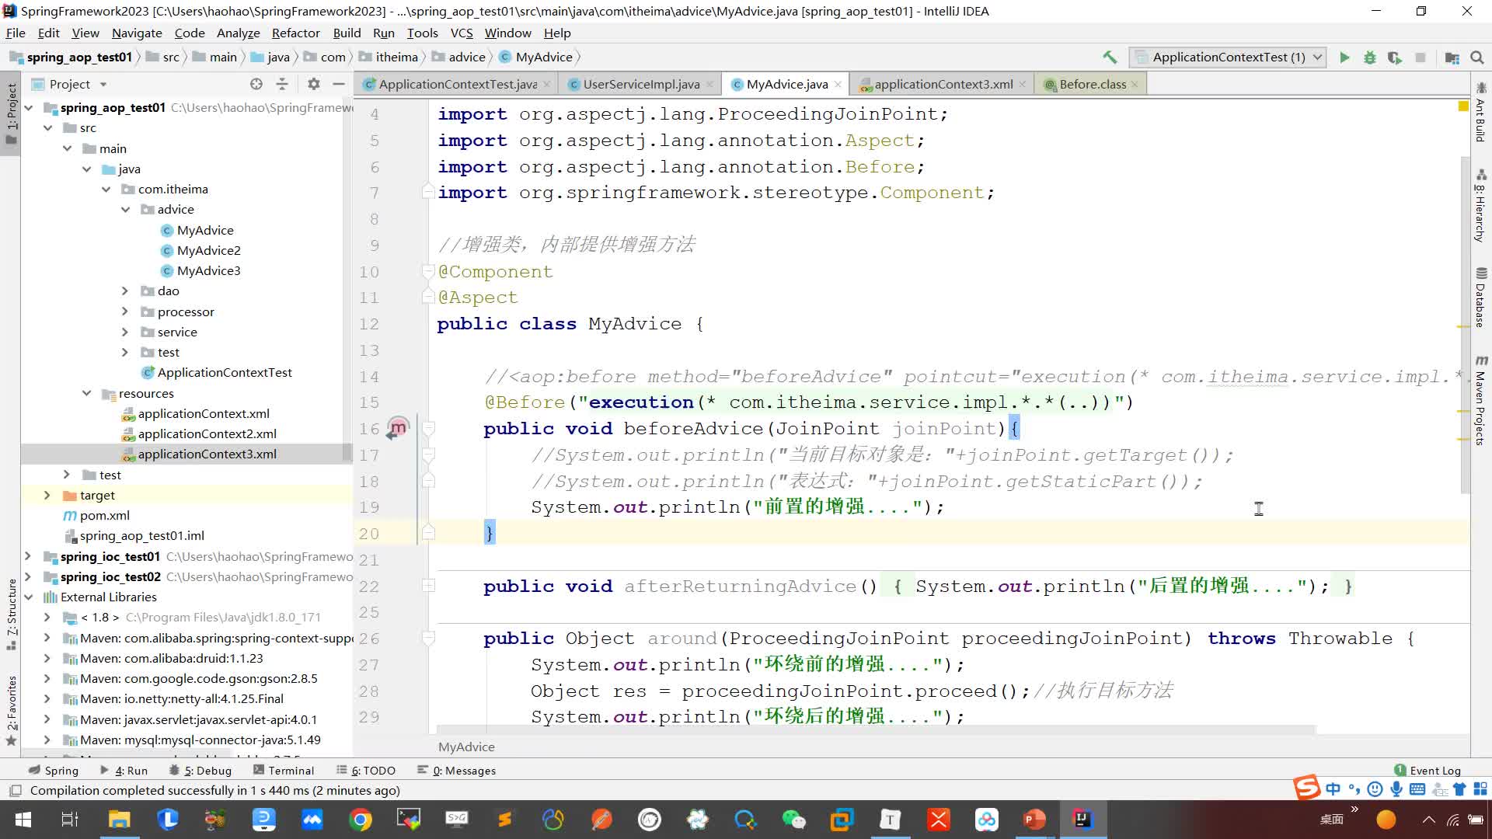This screenshot has width=1492, height=839.
Task: Unfold afterReturningAdvice method on line 22
Action: click(x=428, y=586)
